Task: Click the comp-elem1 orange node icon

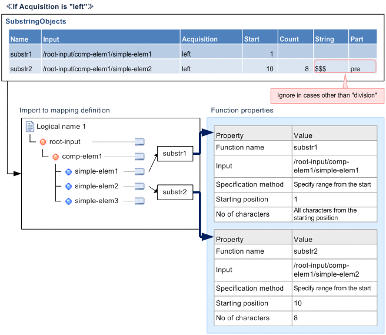Action: click(x=56, y=157)
